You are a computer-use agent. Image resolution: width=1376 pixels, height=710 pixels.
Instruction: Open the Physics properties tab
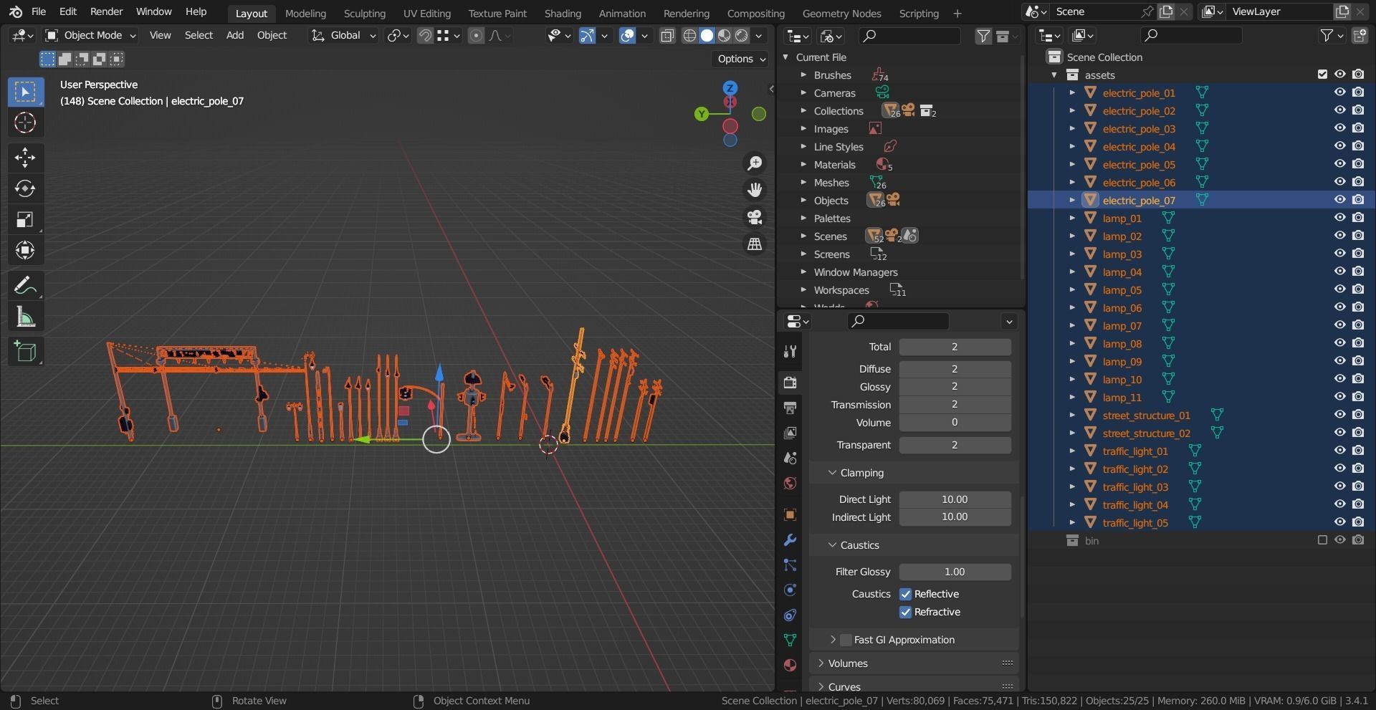pyautogui.click(x=790, y=590)
